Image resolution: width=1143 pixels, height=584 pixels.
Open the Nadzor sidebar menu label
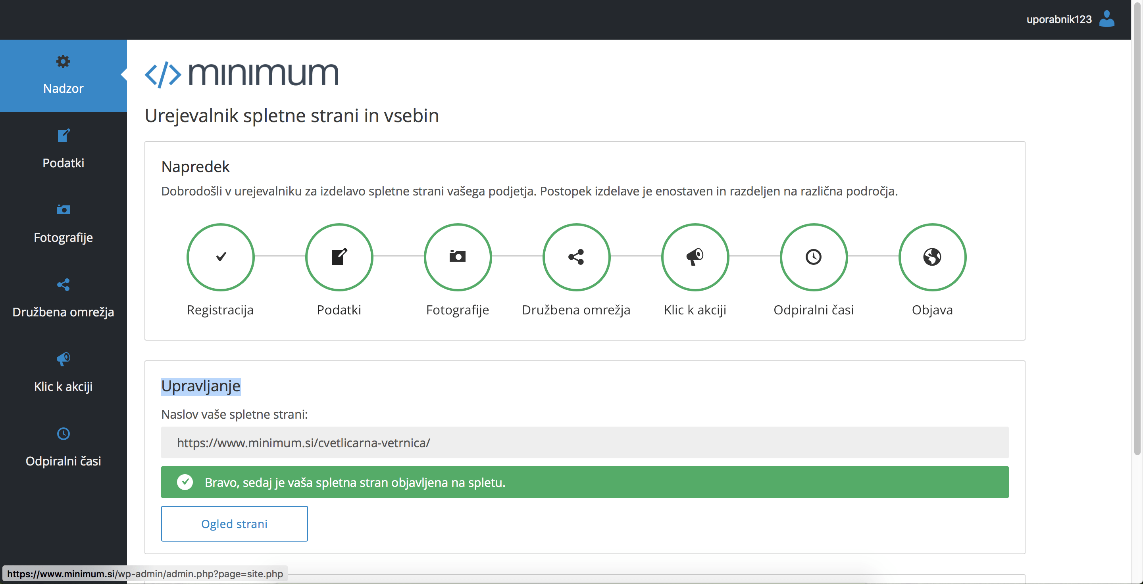pyautogui.click(x=63, y=89)
